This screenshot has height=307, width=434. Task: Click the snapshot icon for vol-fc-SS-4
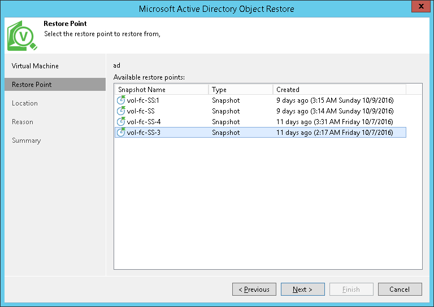(x=121, y=121)
